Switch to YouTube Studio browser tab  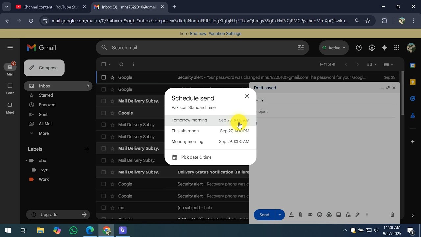[51, 7]
